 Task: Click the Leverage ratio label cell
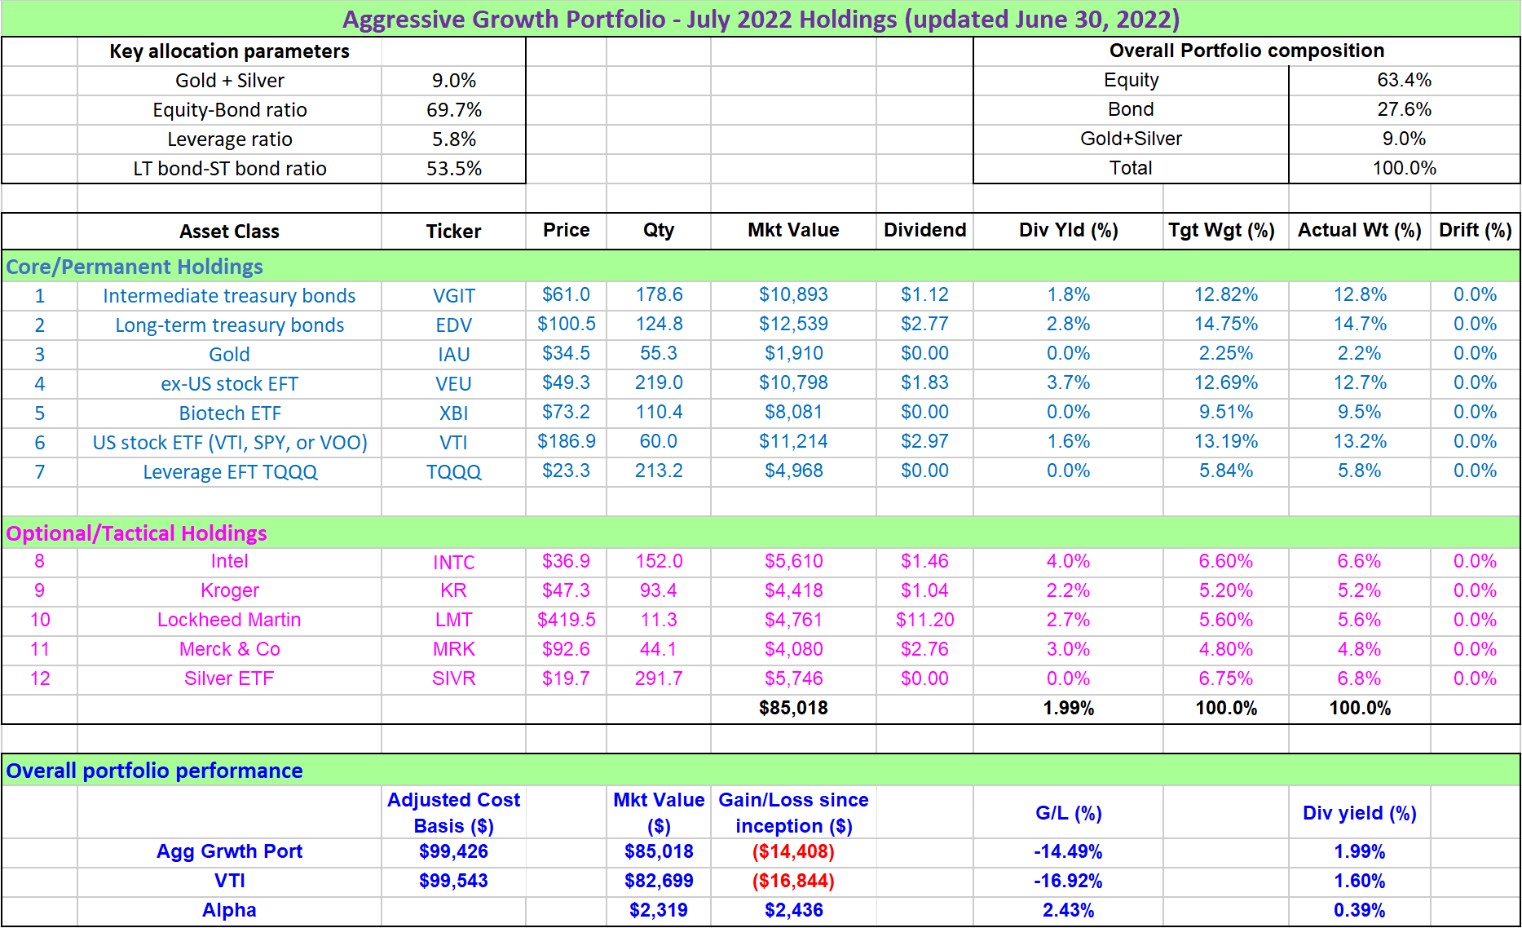229,139
